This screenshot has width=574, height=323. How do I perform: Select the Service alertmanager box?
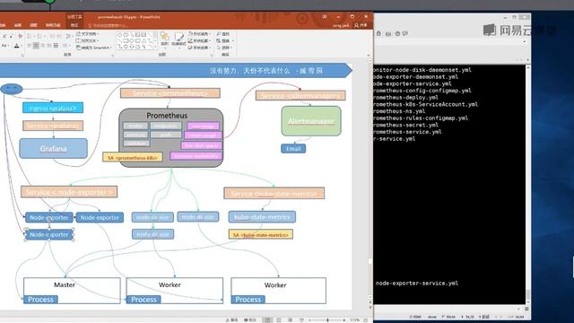click(300, 96)
